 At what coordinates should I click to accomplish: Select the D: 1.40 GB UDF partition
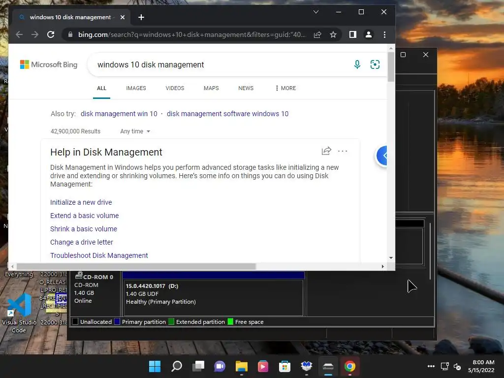coord(214,297)
